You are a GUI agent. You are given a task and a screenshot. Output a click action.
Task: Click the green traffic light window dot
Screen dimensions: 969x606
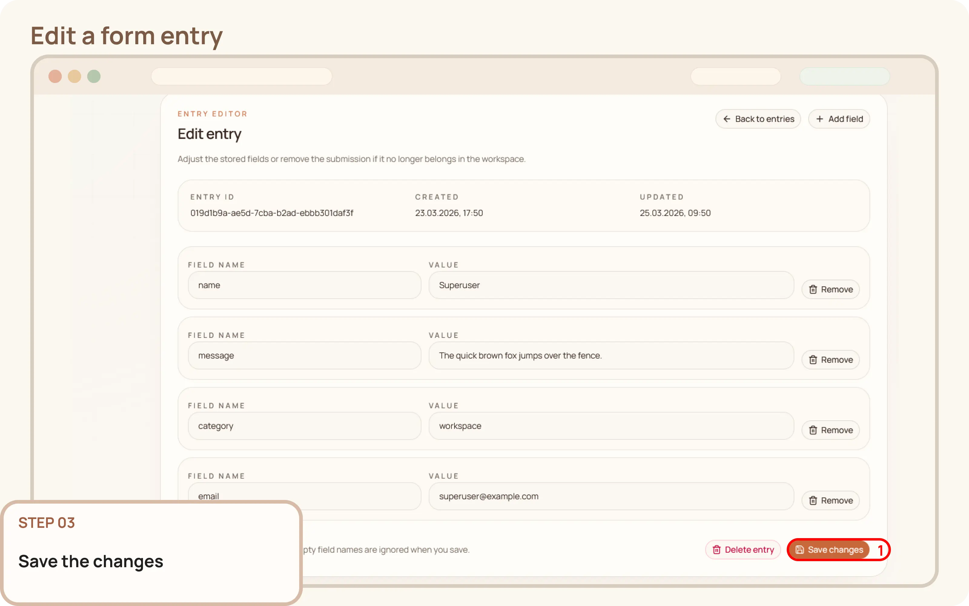[x=94, y=76]
